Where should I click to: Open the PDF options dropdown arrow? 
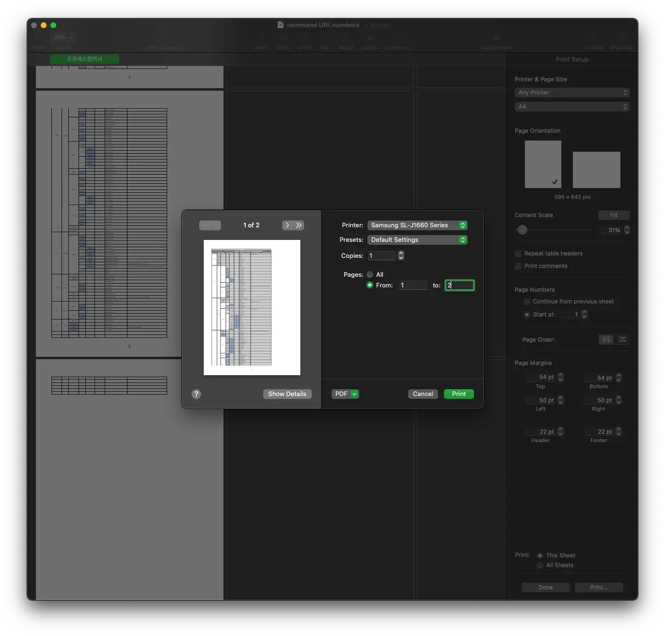pyautogui.click(x=354, y=394)
